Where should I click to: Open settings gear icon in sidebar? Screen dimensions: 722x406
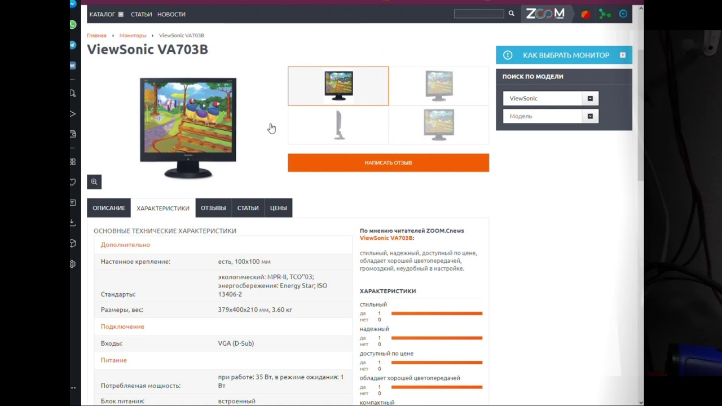pyautogui.click(x=73, y=264)
